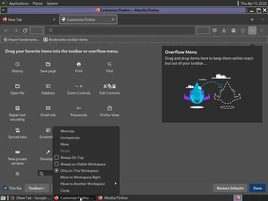Switch to New Tab - Google taskbar window
Viewport: 268px width, 201px height.
pyautogui.click(x=31, y=198)
